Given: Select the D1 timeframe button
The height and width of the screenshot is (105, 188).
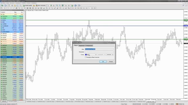Looking at the screenshot, I should click(89, 8).
